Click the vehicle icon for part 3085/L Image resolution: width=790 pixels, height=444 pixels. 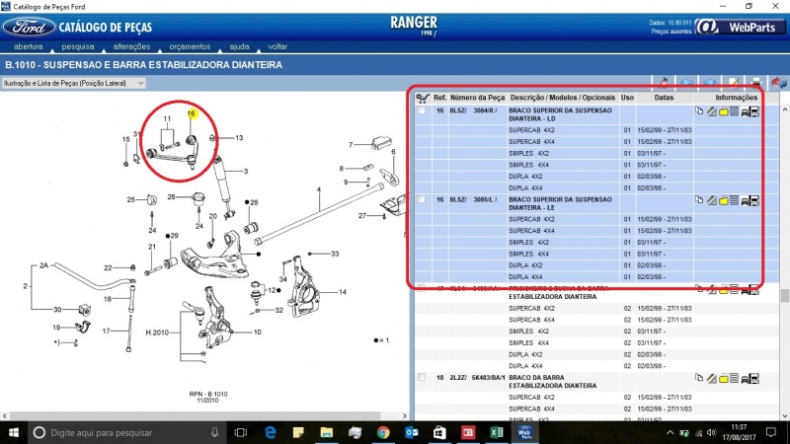[750, 201]
